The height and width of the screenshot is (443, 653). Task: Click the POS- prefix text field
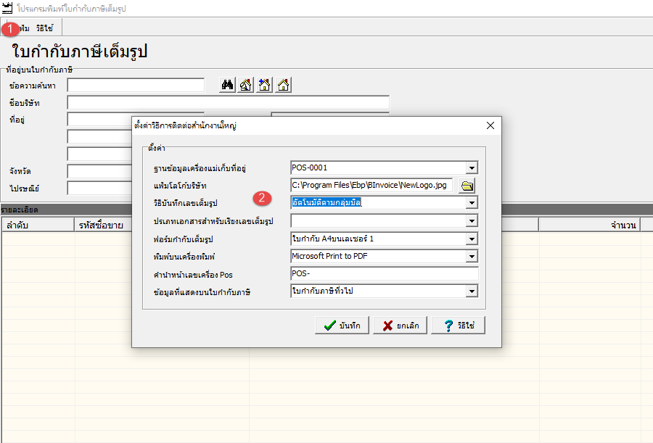tap(384, 274)
